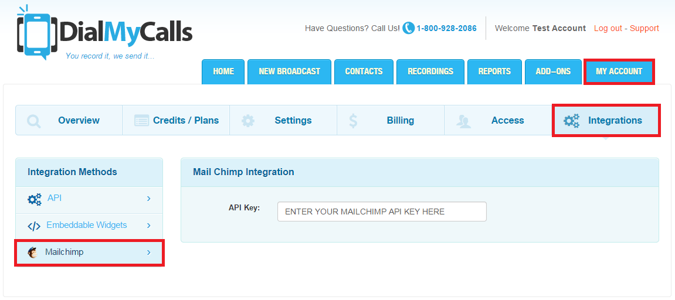Screen dimensions: 675x300
Task: Click the Access users icon
Action: [x=463, y=121]
